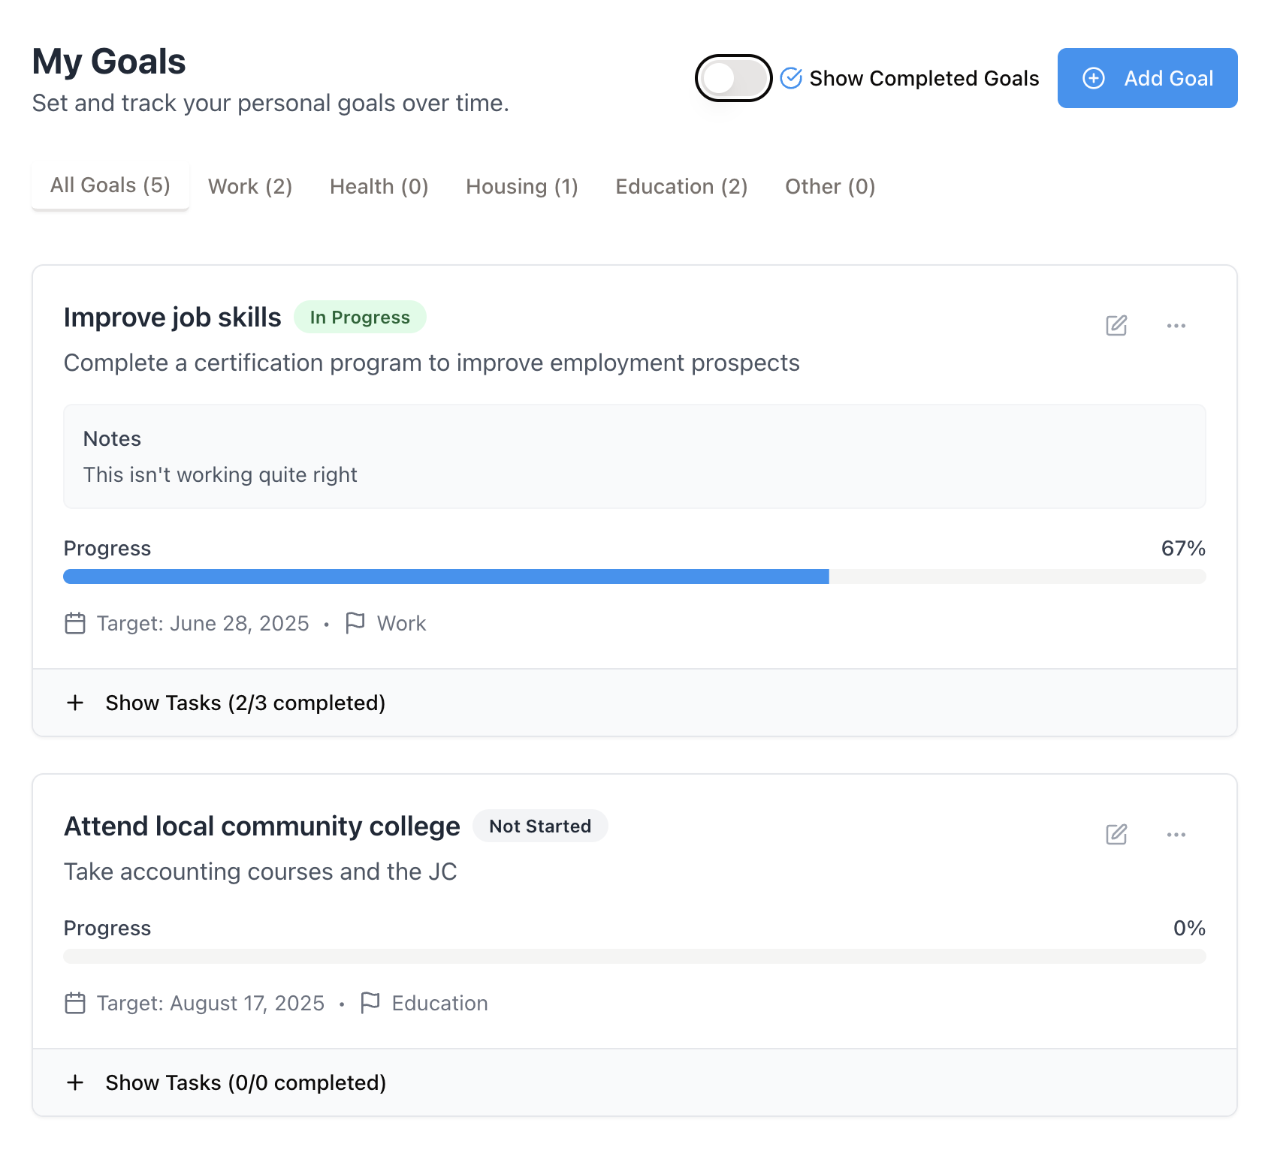Click the flag icon next to Education
This screenshot has height=1174, width=1265.
pos(370,1003)
